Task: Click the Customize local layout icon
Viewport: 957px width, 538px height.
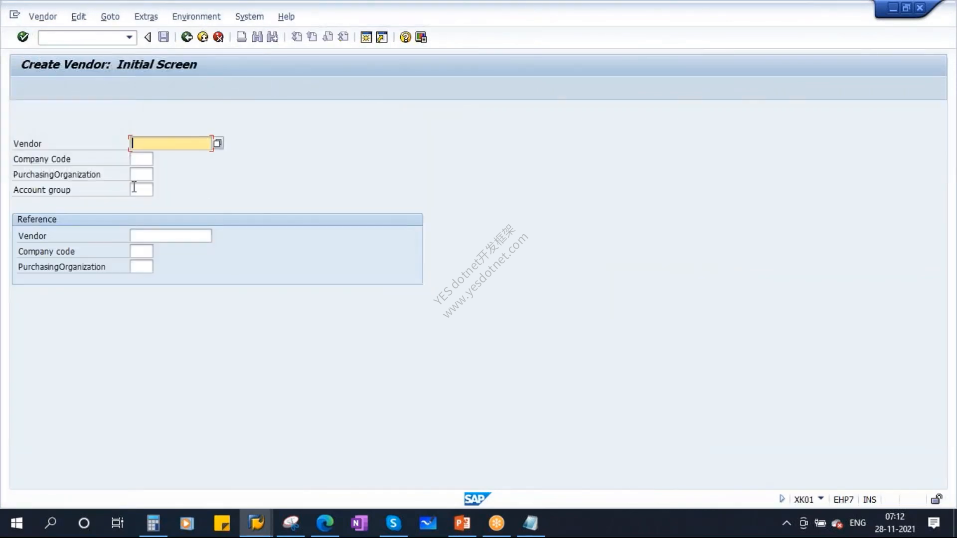Action: coord(421,37)
